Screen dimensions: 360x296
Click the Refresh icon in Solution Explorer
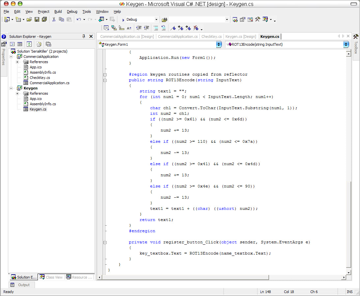[x=29, y=44]
